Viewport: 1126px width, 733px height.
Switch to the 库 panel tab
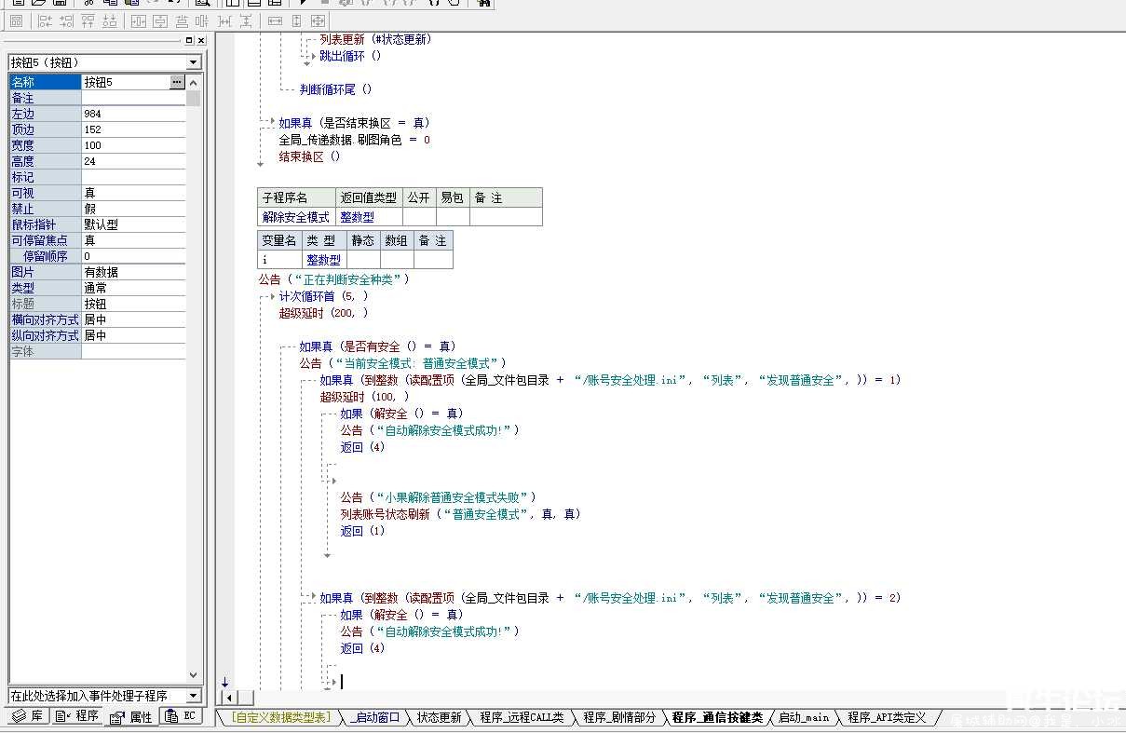pos(27,716)
